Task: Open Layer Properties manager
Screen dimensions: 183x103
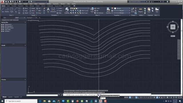Action: coord(67,11)
